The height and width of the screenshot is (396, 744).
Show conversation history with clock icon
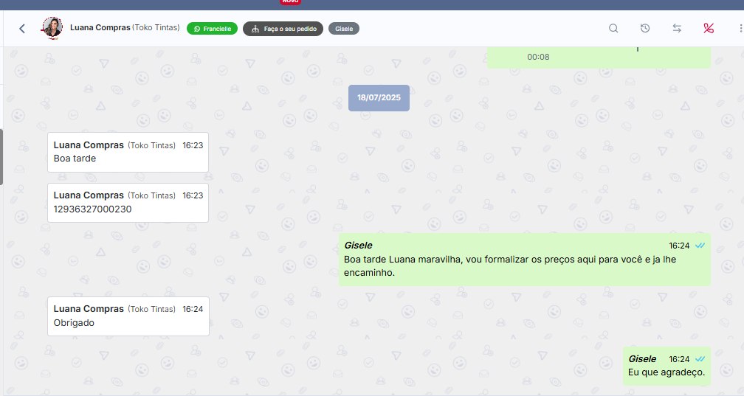(645, 29)
